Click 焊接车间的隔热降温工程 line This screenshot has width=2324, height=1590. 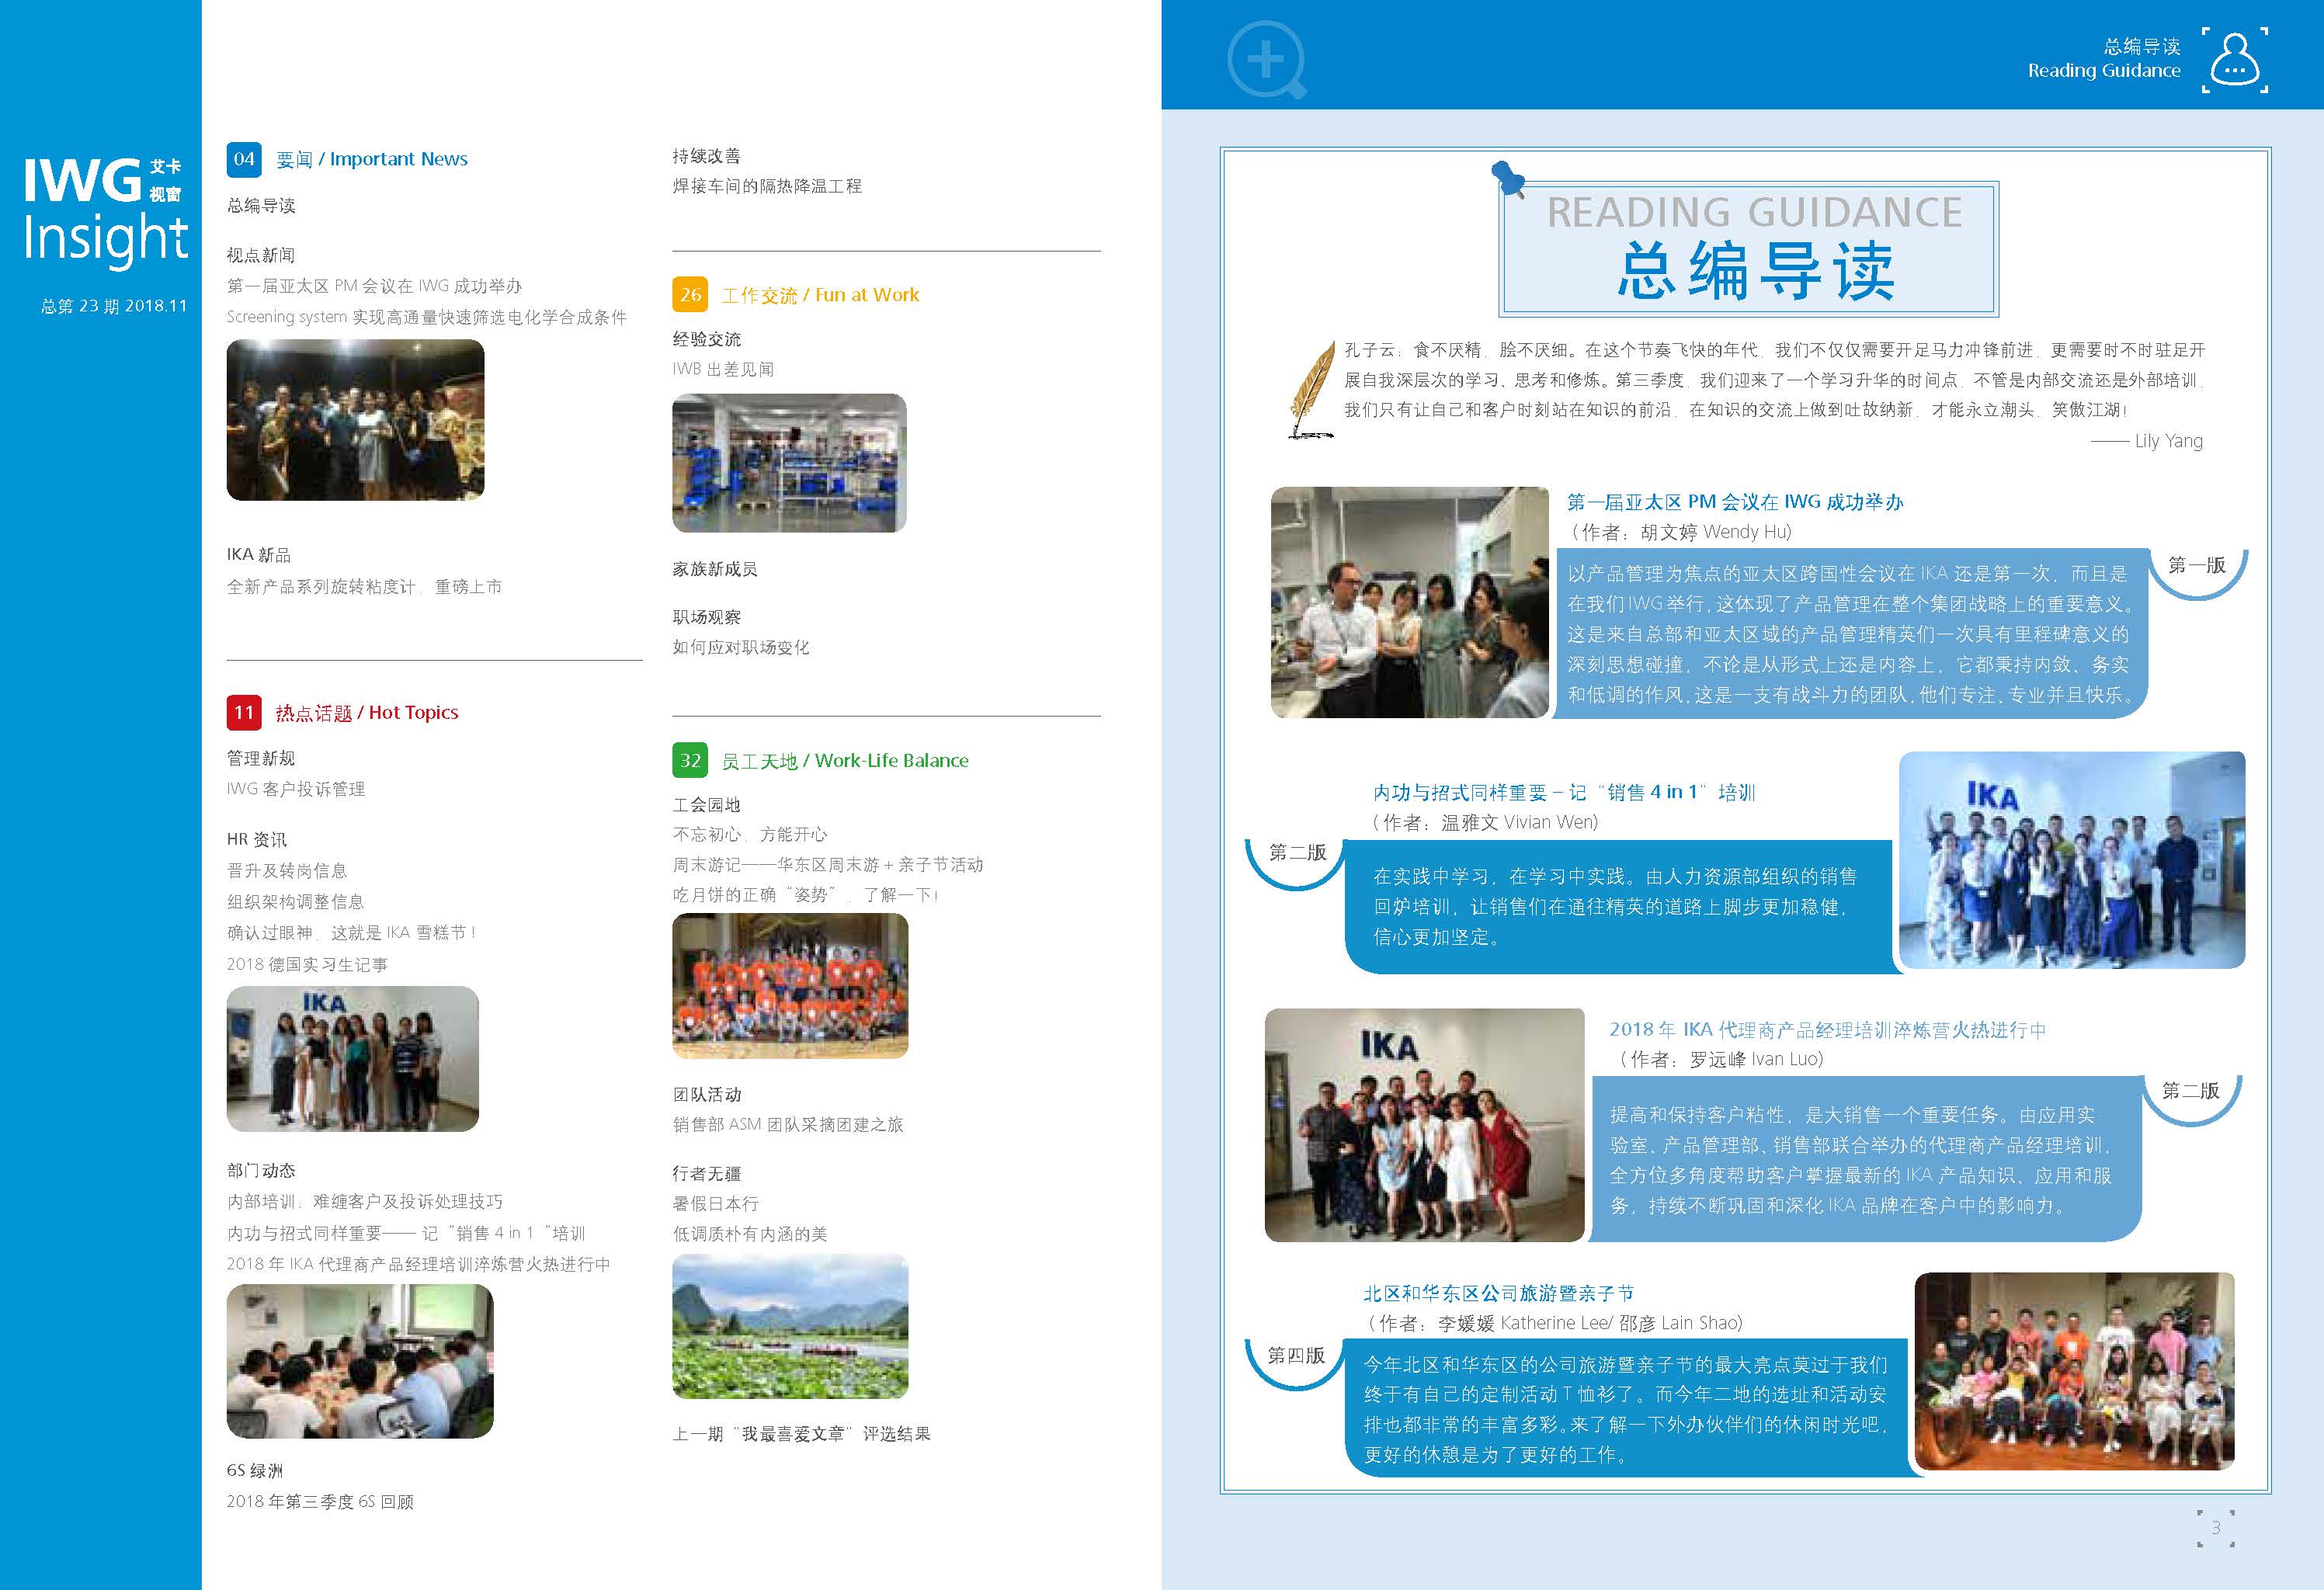[767, 186]
